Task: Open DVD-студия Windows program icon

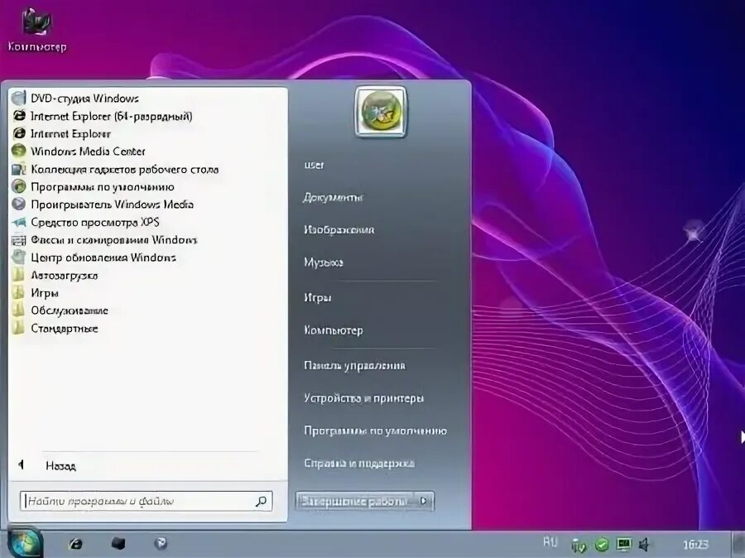Action: click(19, 98)
